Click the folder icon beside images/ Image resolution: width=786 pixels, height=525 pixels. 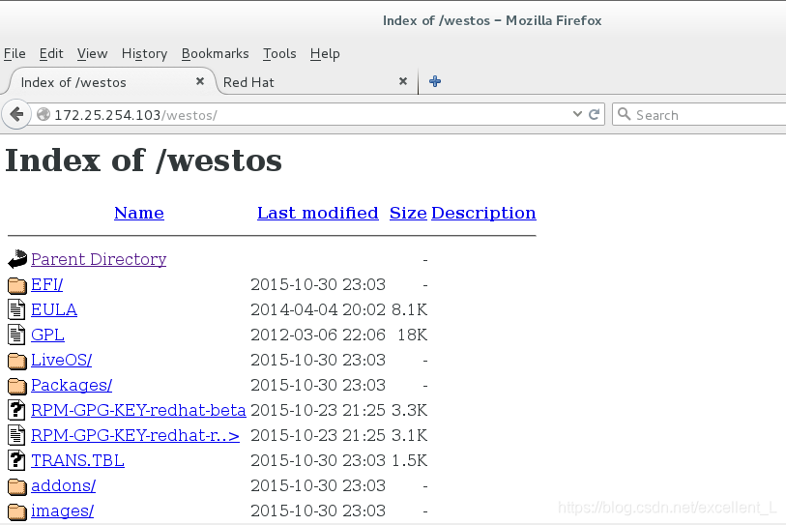pos(17,510)
